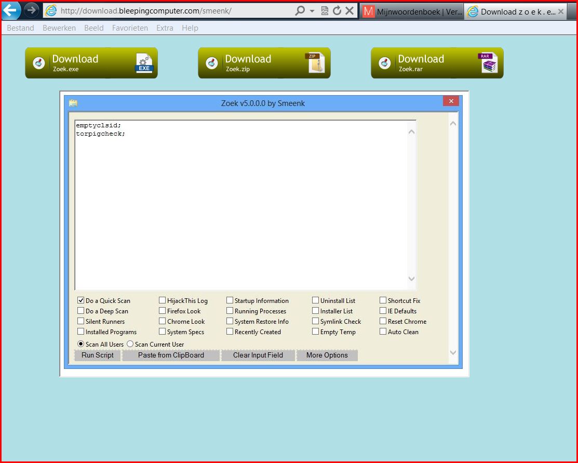
Task: Open the address bar dropdown arrow
Action: tap(312, 11)
